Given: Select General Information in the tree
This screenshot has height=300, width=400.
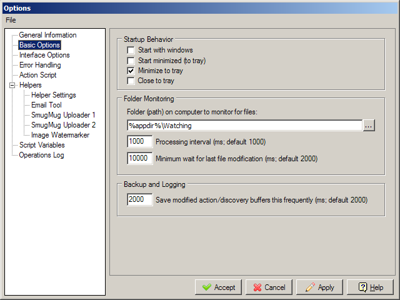Looking at the screenshot, I should pos(47,35).
